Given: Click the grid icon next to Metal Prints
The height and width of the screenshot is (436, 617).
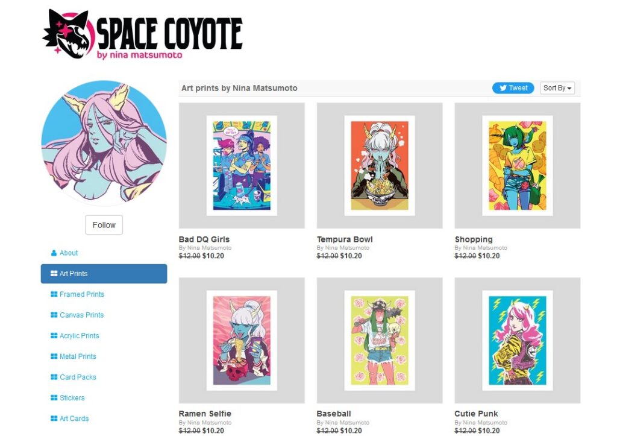Looking at the screenshot, I should 53,356.
